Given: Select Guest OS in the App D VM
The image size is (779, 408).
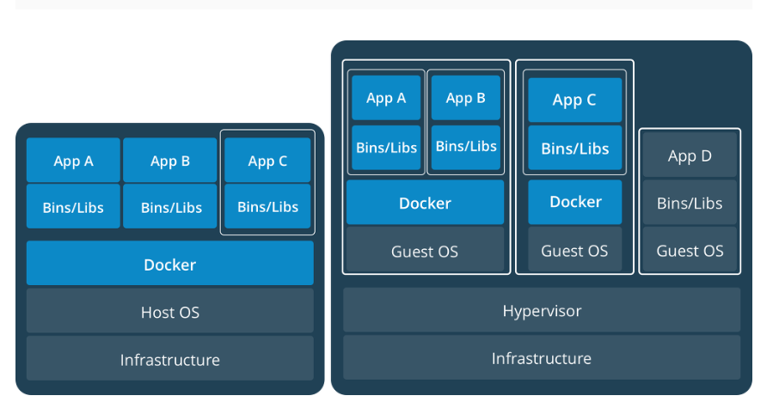Looking at the screenshot, I should coord(690,250).
